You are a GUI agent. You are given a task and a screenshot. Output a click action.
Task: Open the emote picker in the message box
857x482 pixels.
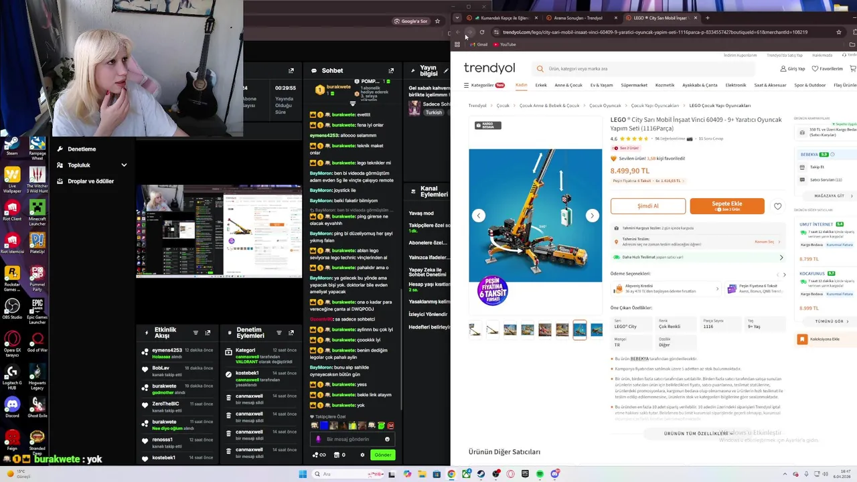point(387,439)
